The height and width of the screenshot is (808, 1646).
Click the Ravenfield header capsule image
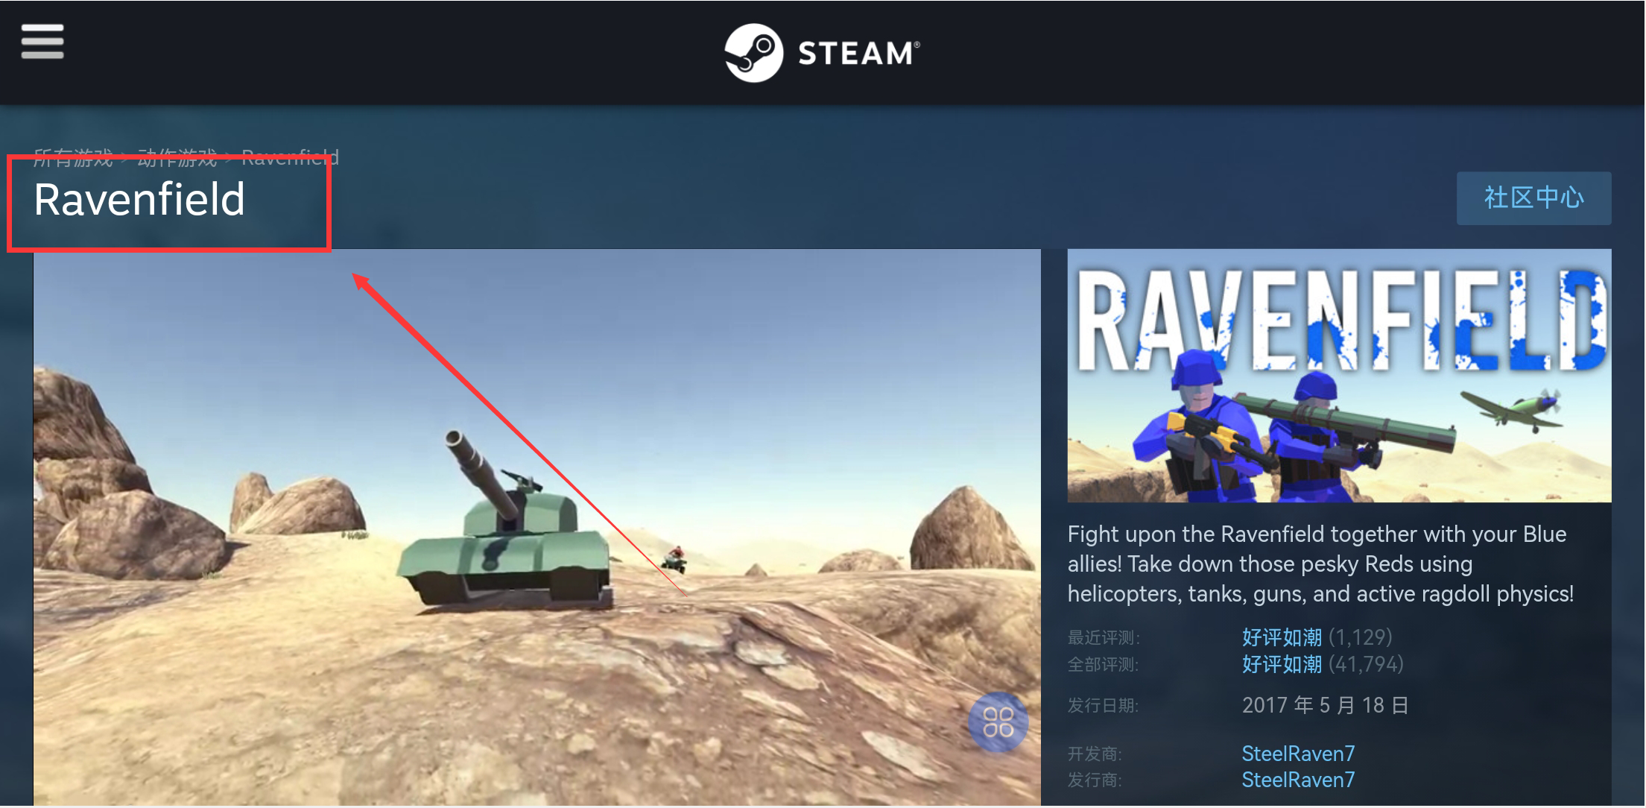(x=1339, y=376)
